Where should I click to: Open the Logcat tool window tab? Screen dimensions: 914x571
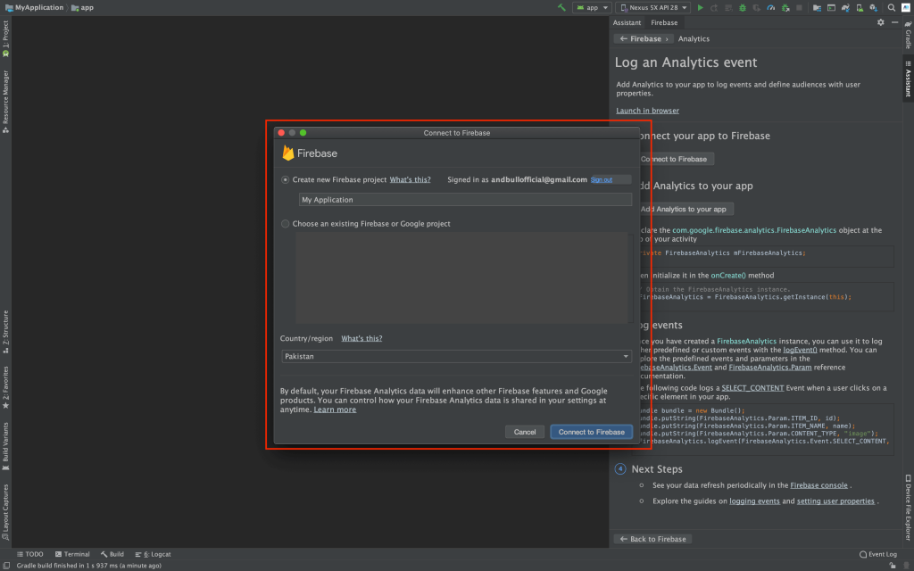tap(154, 554)
